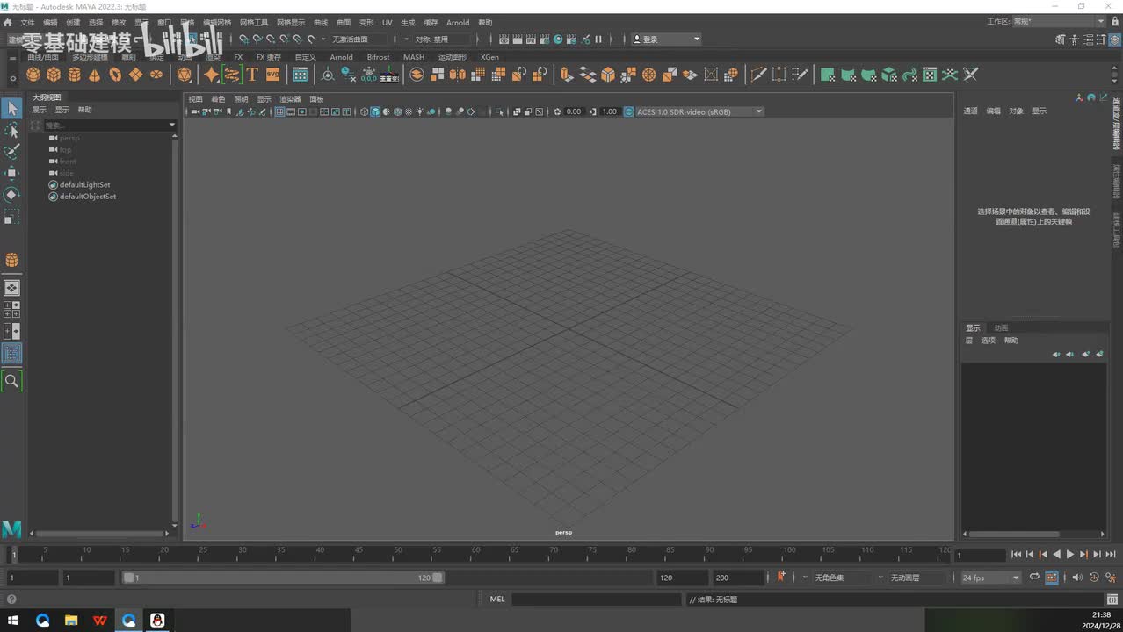
Task: Click the SVG import shelf icon
Action: pyautogui.click(x=272, y=75)
